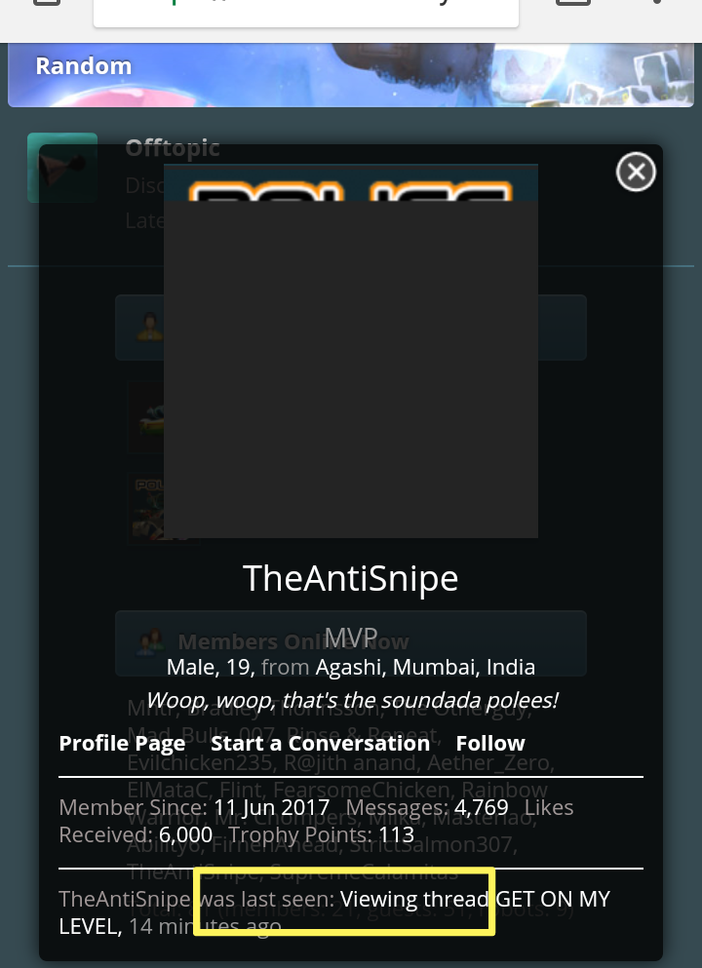
Task: Click the Members Online Now people icon
Action: click(x=150, y=642)
